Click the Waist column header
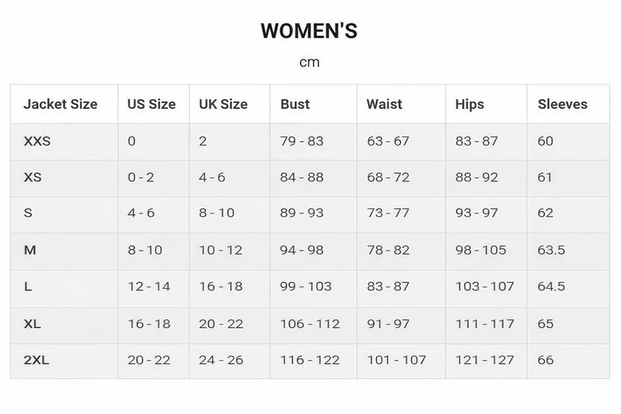This screenshot has height=414, width=621. [384, 104]
